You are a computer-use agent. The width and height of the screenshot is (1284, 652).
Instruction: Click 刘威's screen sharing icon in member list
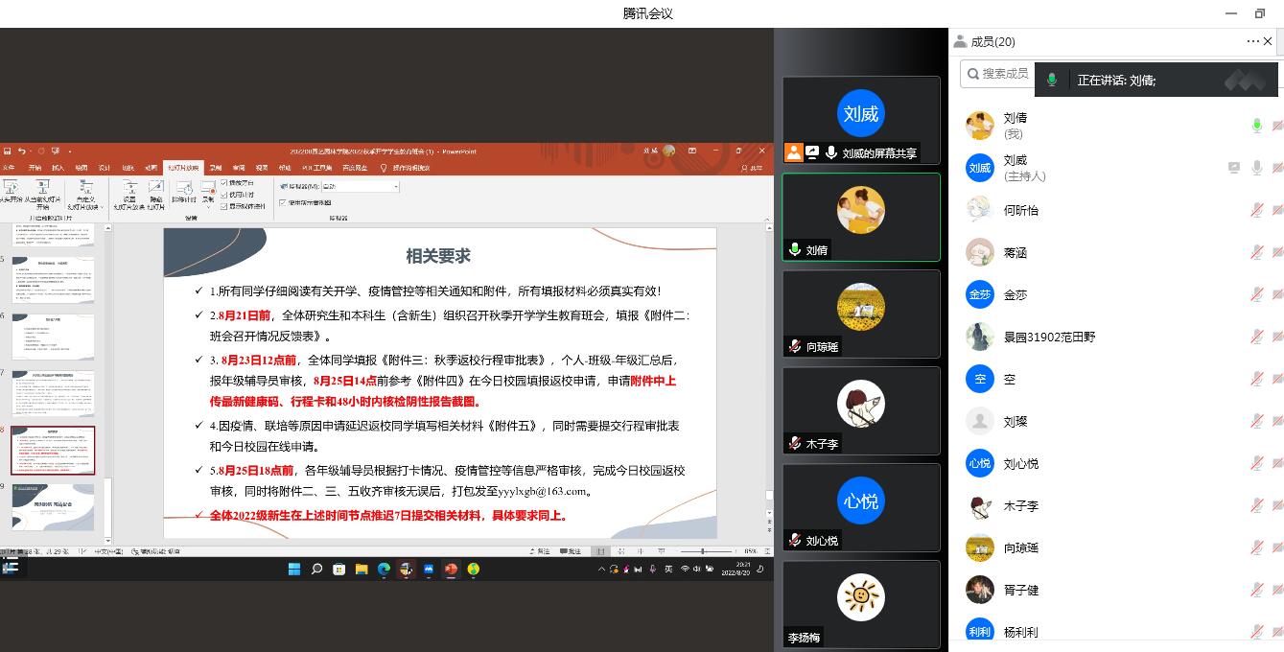pyautogui.click(x=1234, y=168)
